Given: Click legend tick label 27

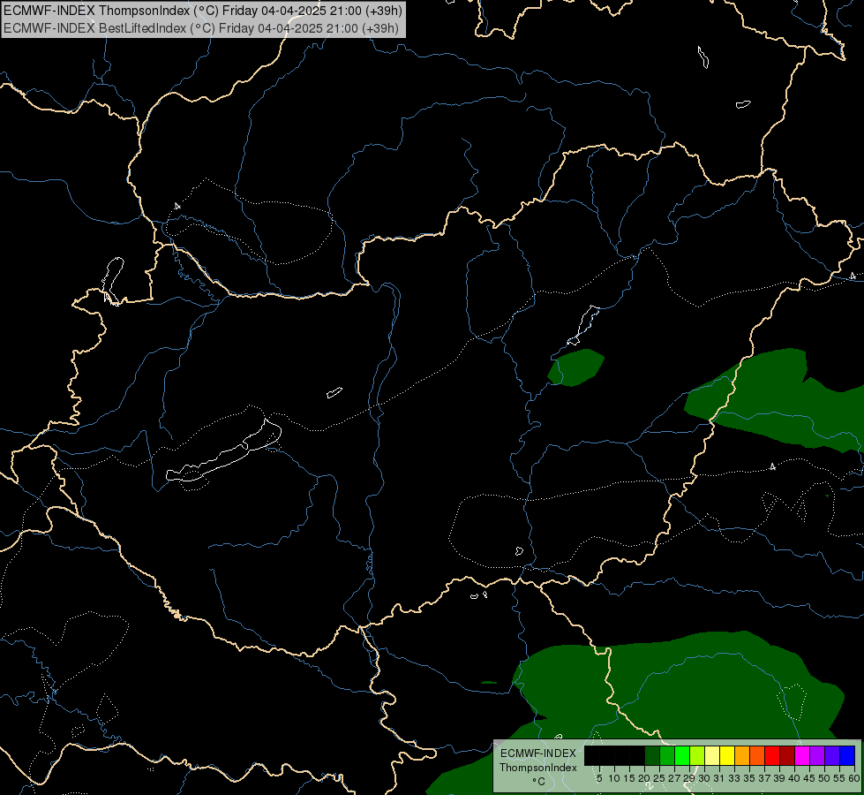Looking at the screenshot, I should tap(675, 778).
